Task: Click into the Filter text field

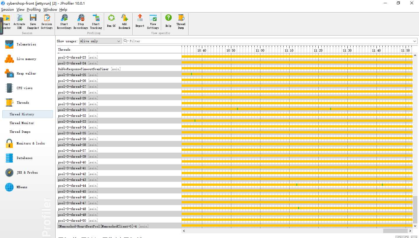Action: tap(271, 41)
